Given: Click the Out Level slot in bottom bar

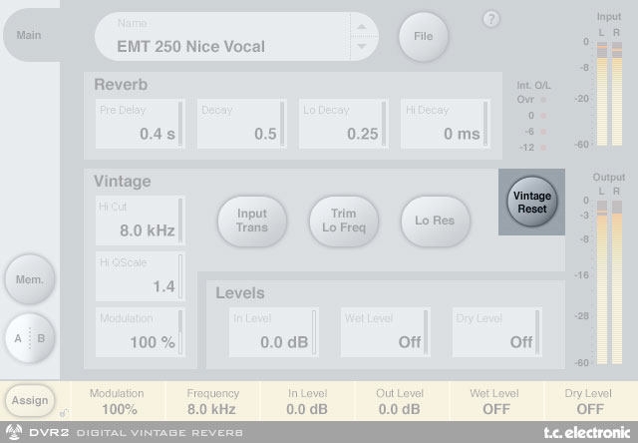Looking at the screenshot, I should point(399,401).
